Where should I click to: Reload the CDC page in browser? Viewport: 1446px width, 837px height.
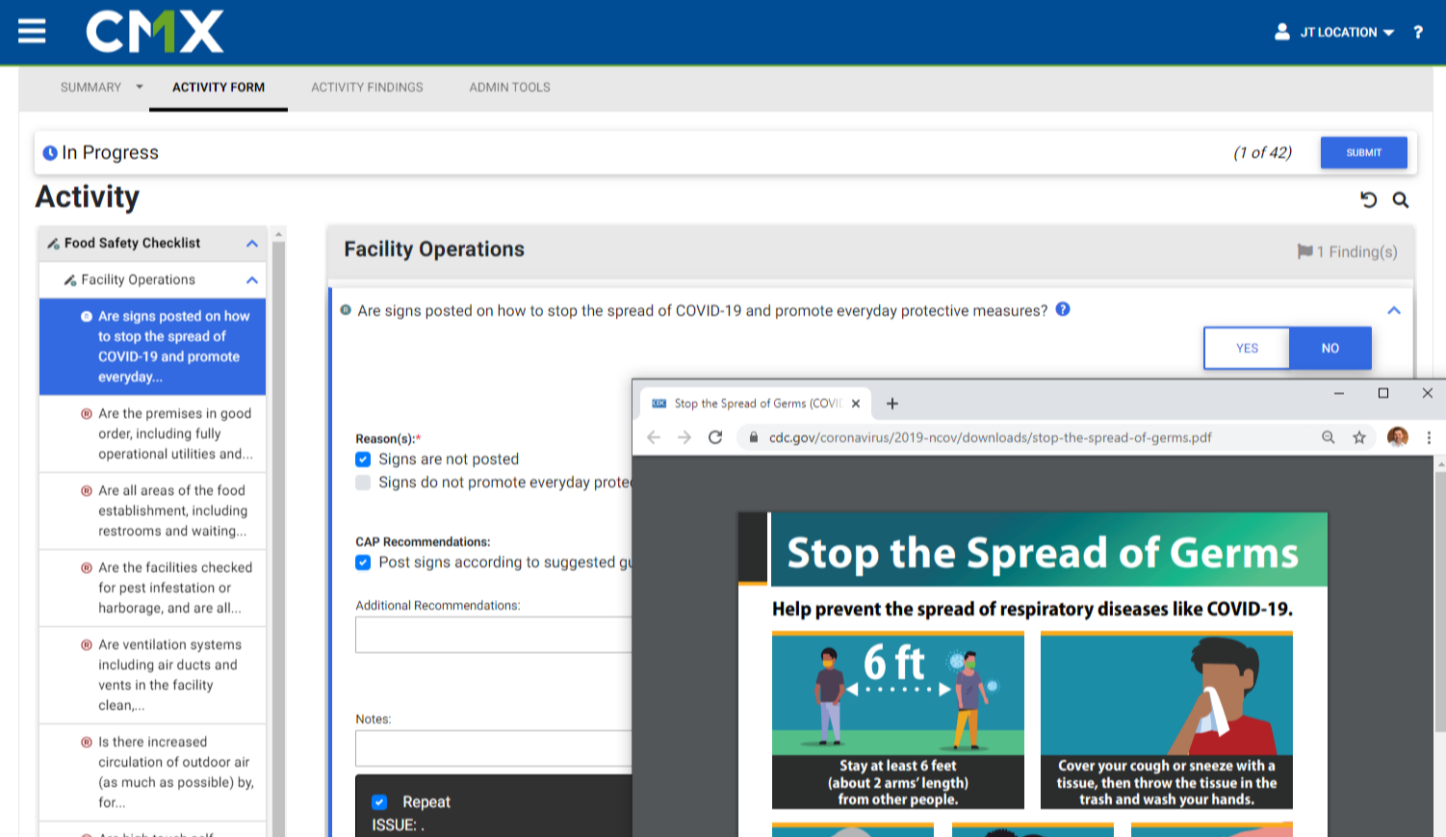click(715, 437)
